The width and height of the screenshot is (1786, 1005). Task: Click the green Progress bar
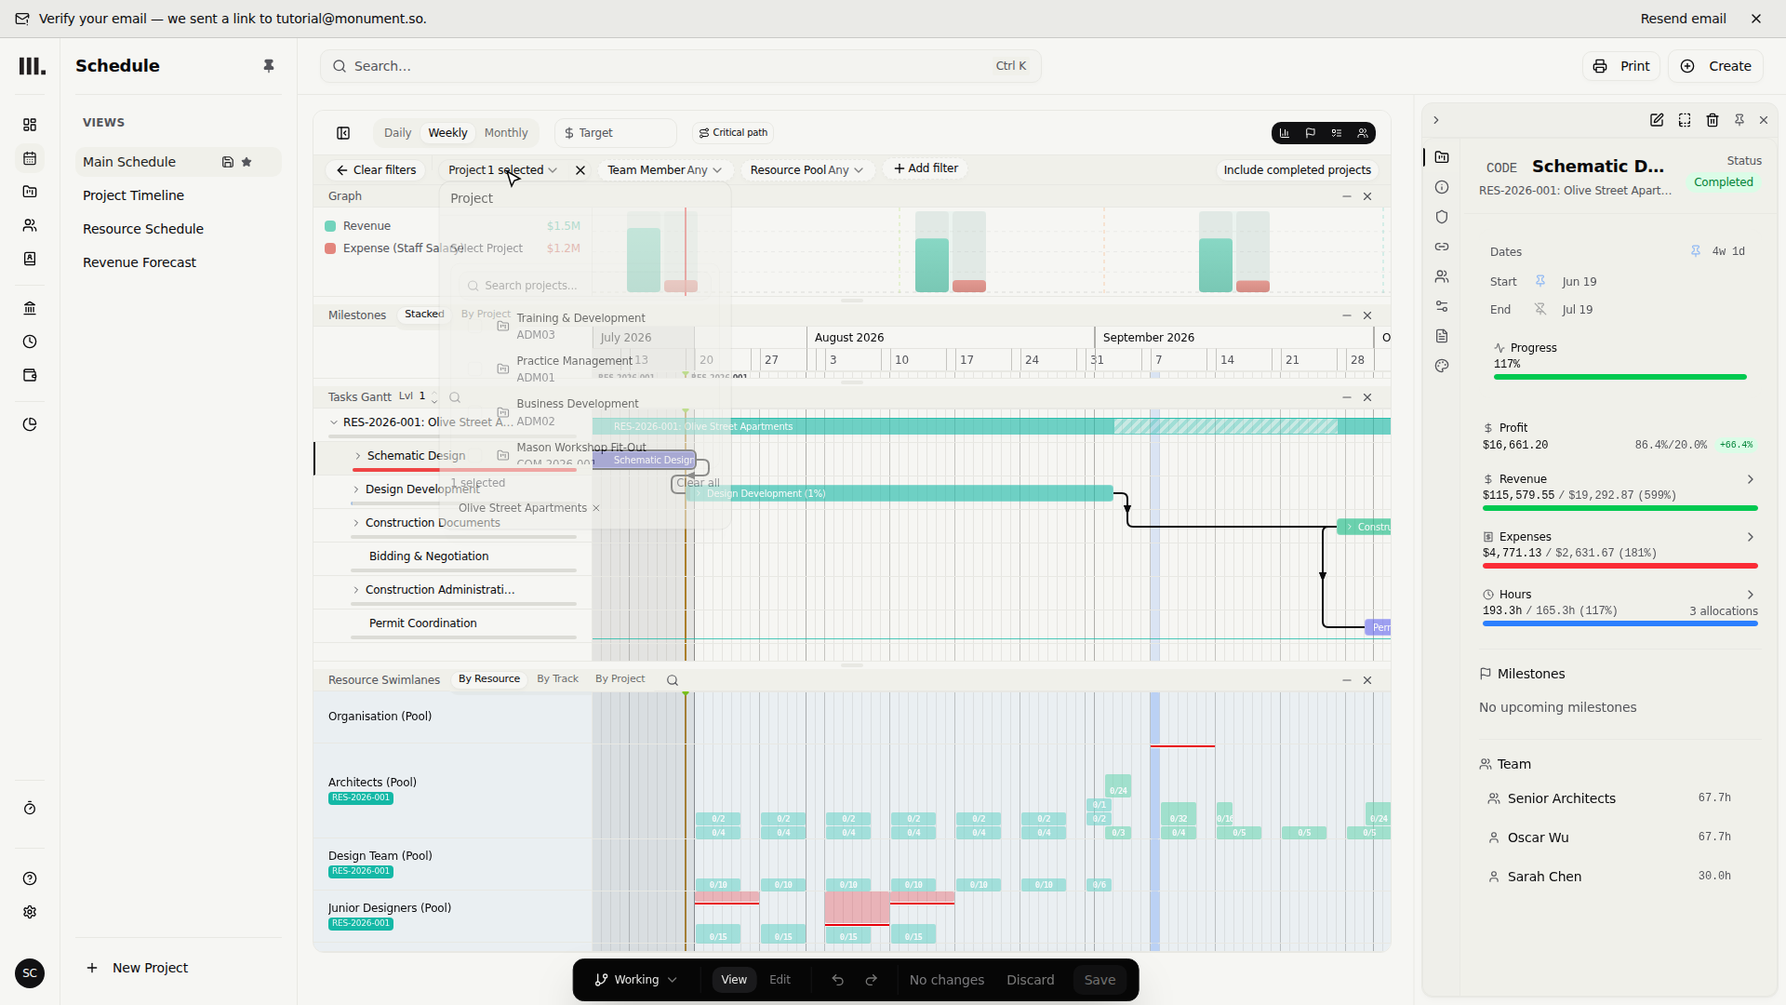point(1619,377)
